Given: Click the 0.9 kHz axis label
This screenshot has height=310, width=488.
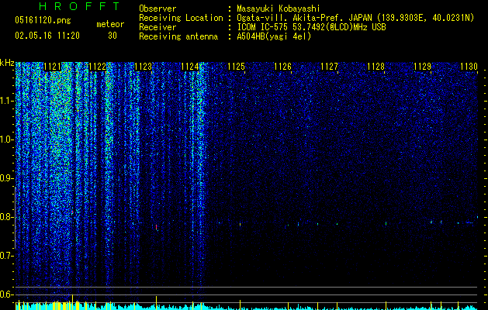Looking at the screenshot, I should [x=7, y=178].
